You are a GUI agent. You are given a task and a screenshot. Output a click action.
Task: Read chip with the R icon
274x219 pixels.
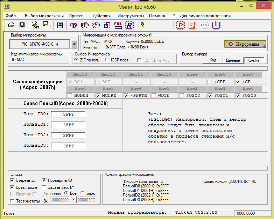[x=129, y=25]
